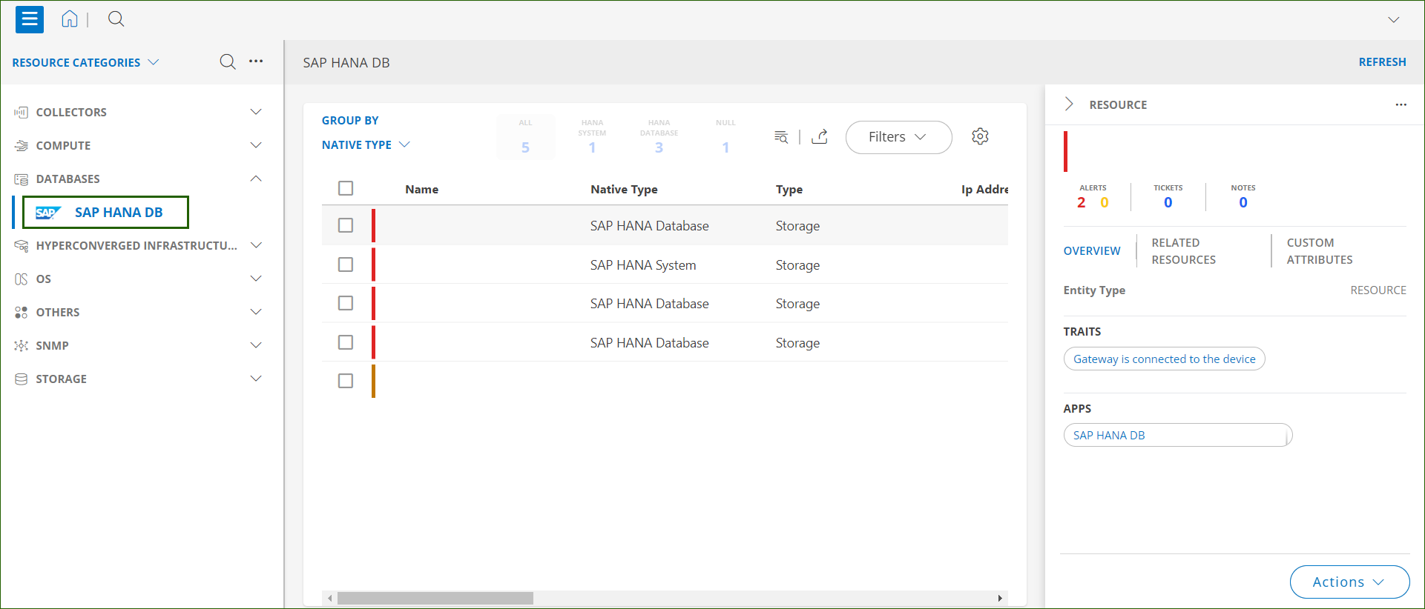Sort by Type column header
This screenshot has width=1425, height=609.
(789, 189)
